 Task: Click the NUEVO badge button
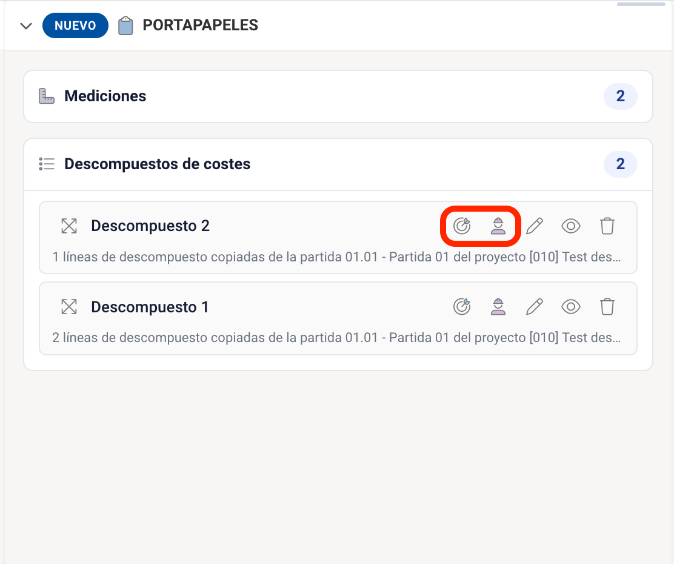click(75, 26)
